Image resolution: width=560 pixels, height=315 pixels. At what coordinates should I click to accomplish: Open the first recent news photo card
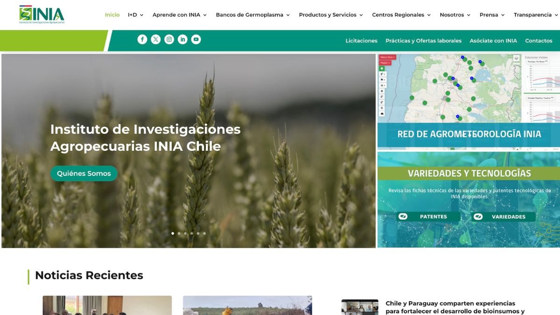click(x=107, y=305)
